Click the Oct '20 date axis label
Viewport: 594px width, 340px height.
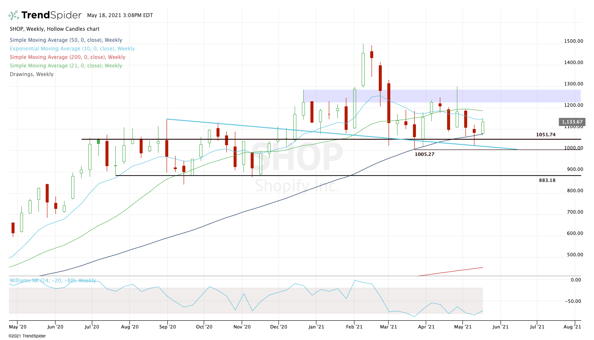(204, 327)
